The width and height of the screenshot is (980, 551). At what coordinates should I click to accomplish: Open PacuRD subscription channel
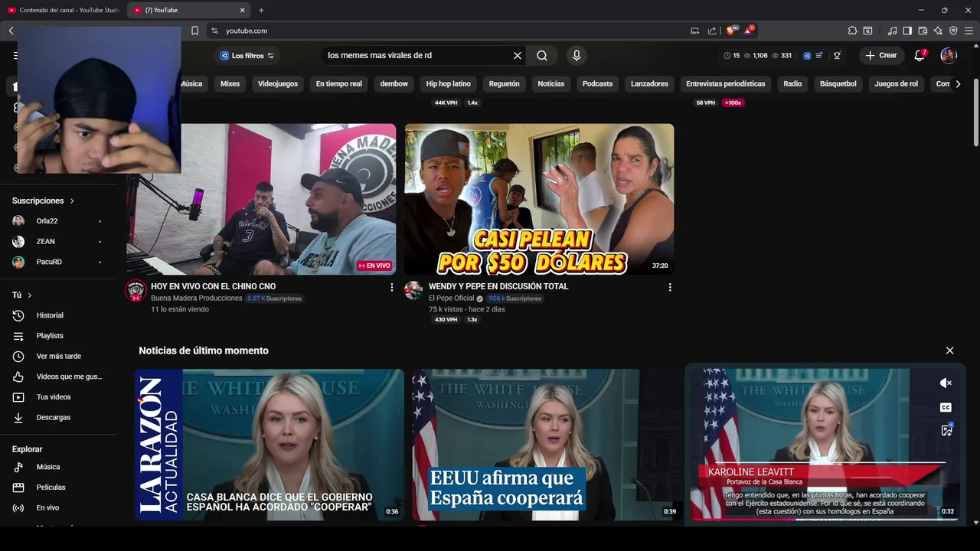pos(59,262)
